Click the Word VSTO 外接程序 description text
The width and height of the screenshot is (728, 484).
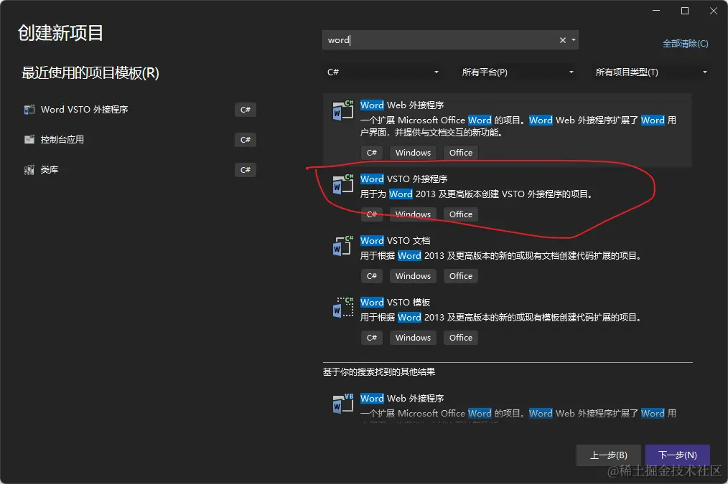[x=477, y=194]
